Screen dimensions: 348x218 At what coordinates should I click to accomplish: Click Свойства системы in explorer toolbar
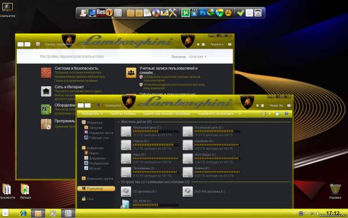(x=123, y=114)
